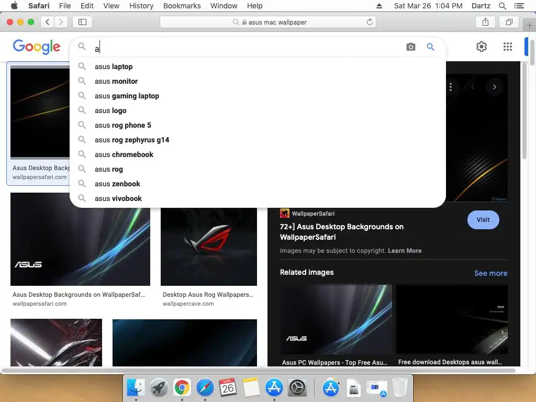
Task: Click the blue Google search magnifier button
Action: coord(430,47)
